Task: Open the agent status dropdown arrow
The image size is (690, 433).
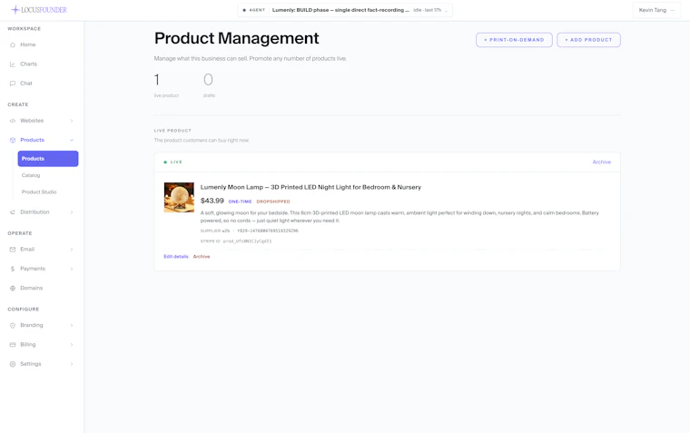Action: (446, 11)
